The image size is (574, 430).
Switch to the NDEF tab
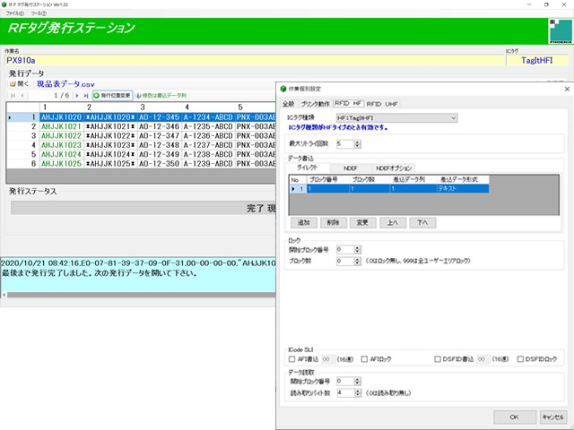(351, 168)
